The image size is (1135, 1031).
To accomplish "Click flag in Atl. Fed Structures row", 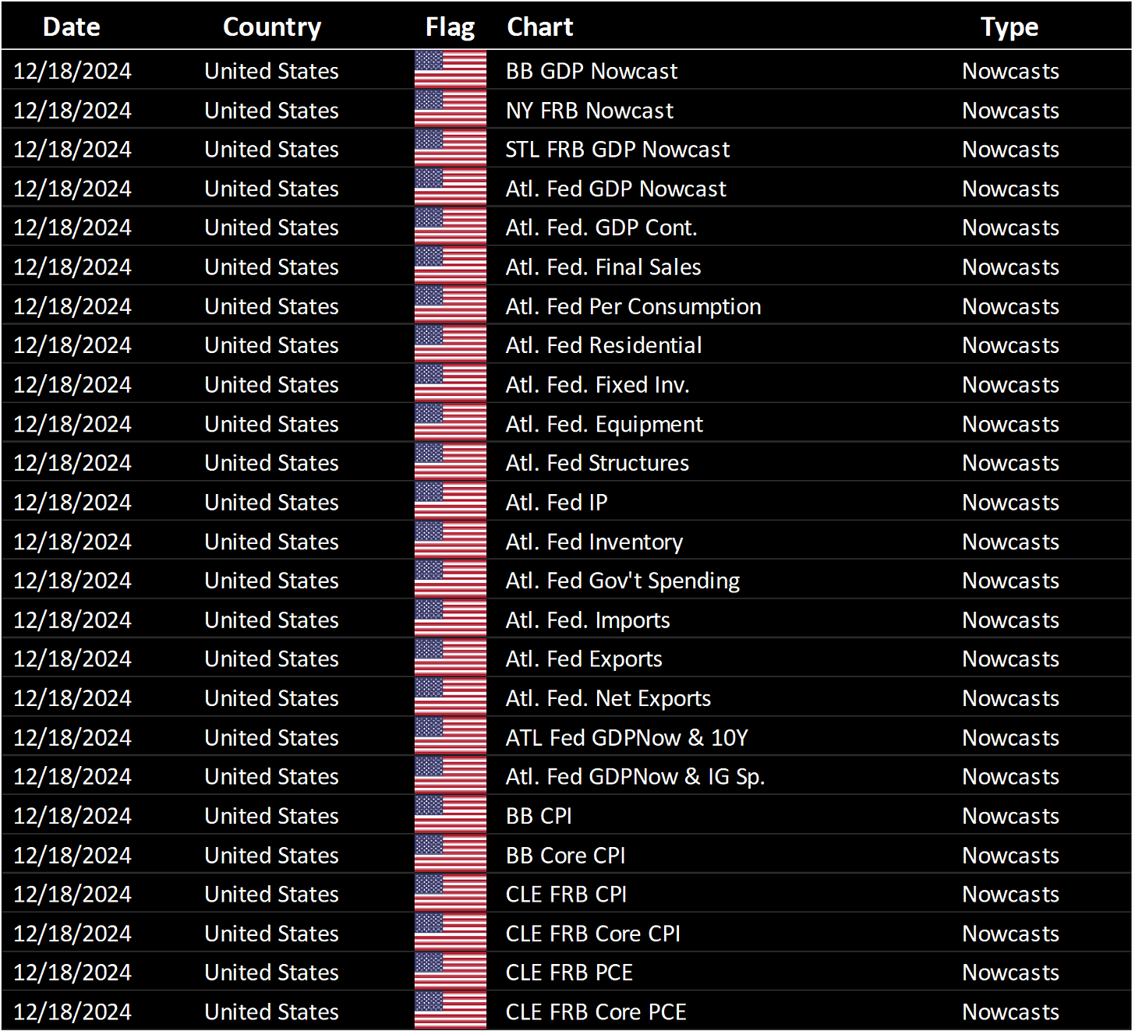I will coord(451,462).
